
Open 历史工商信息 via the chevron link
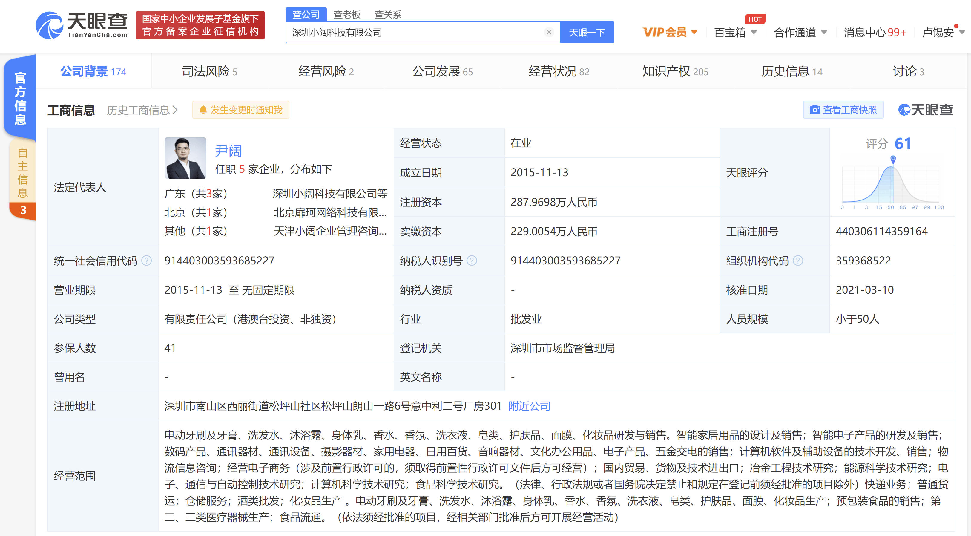click(142, 110)
